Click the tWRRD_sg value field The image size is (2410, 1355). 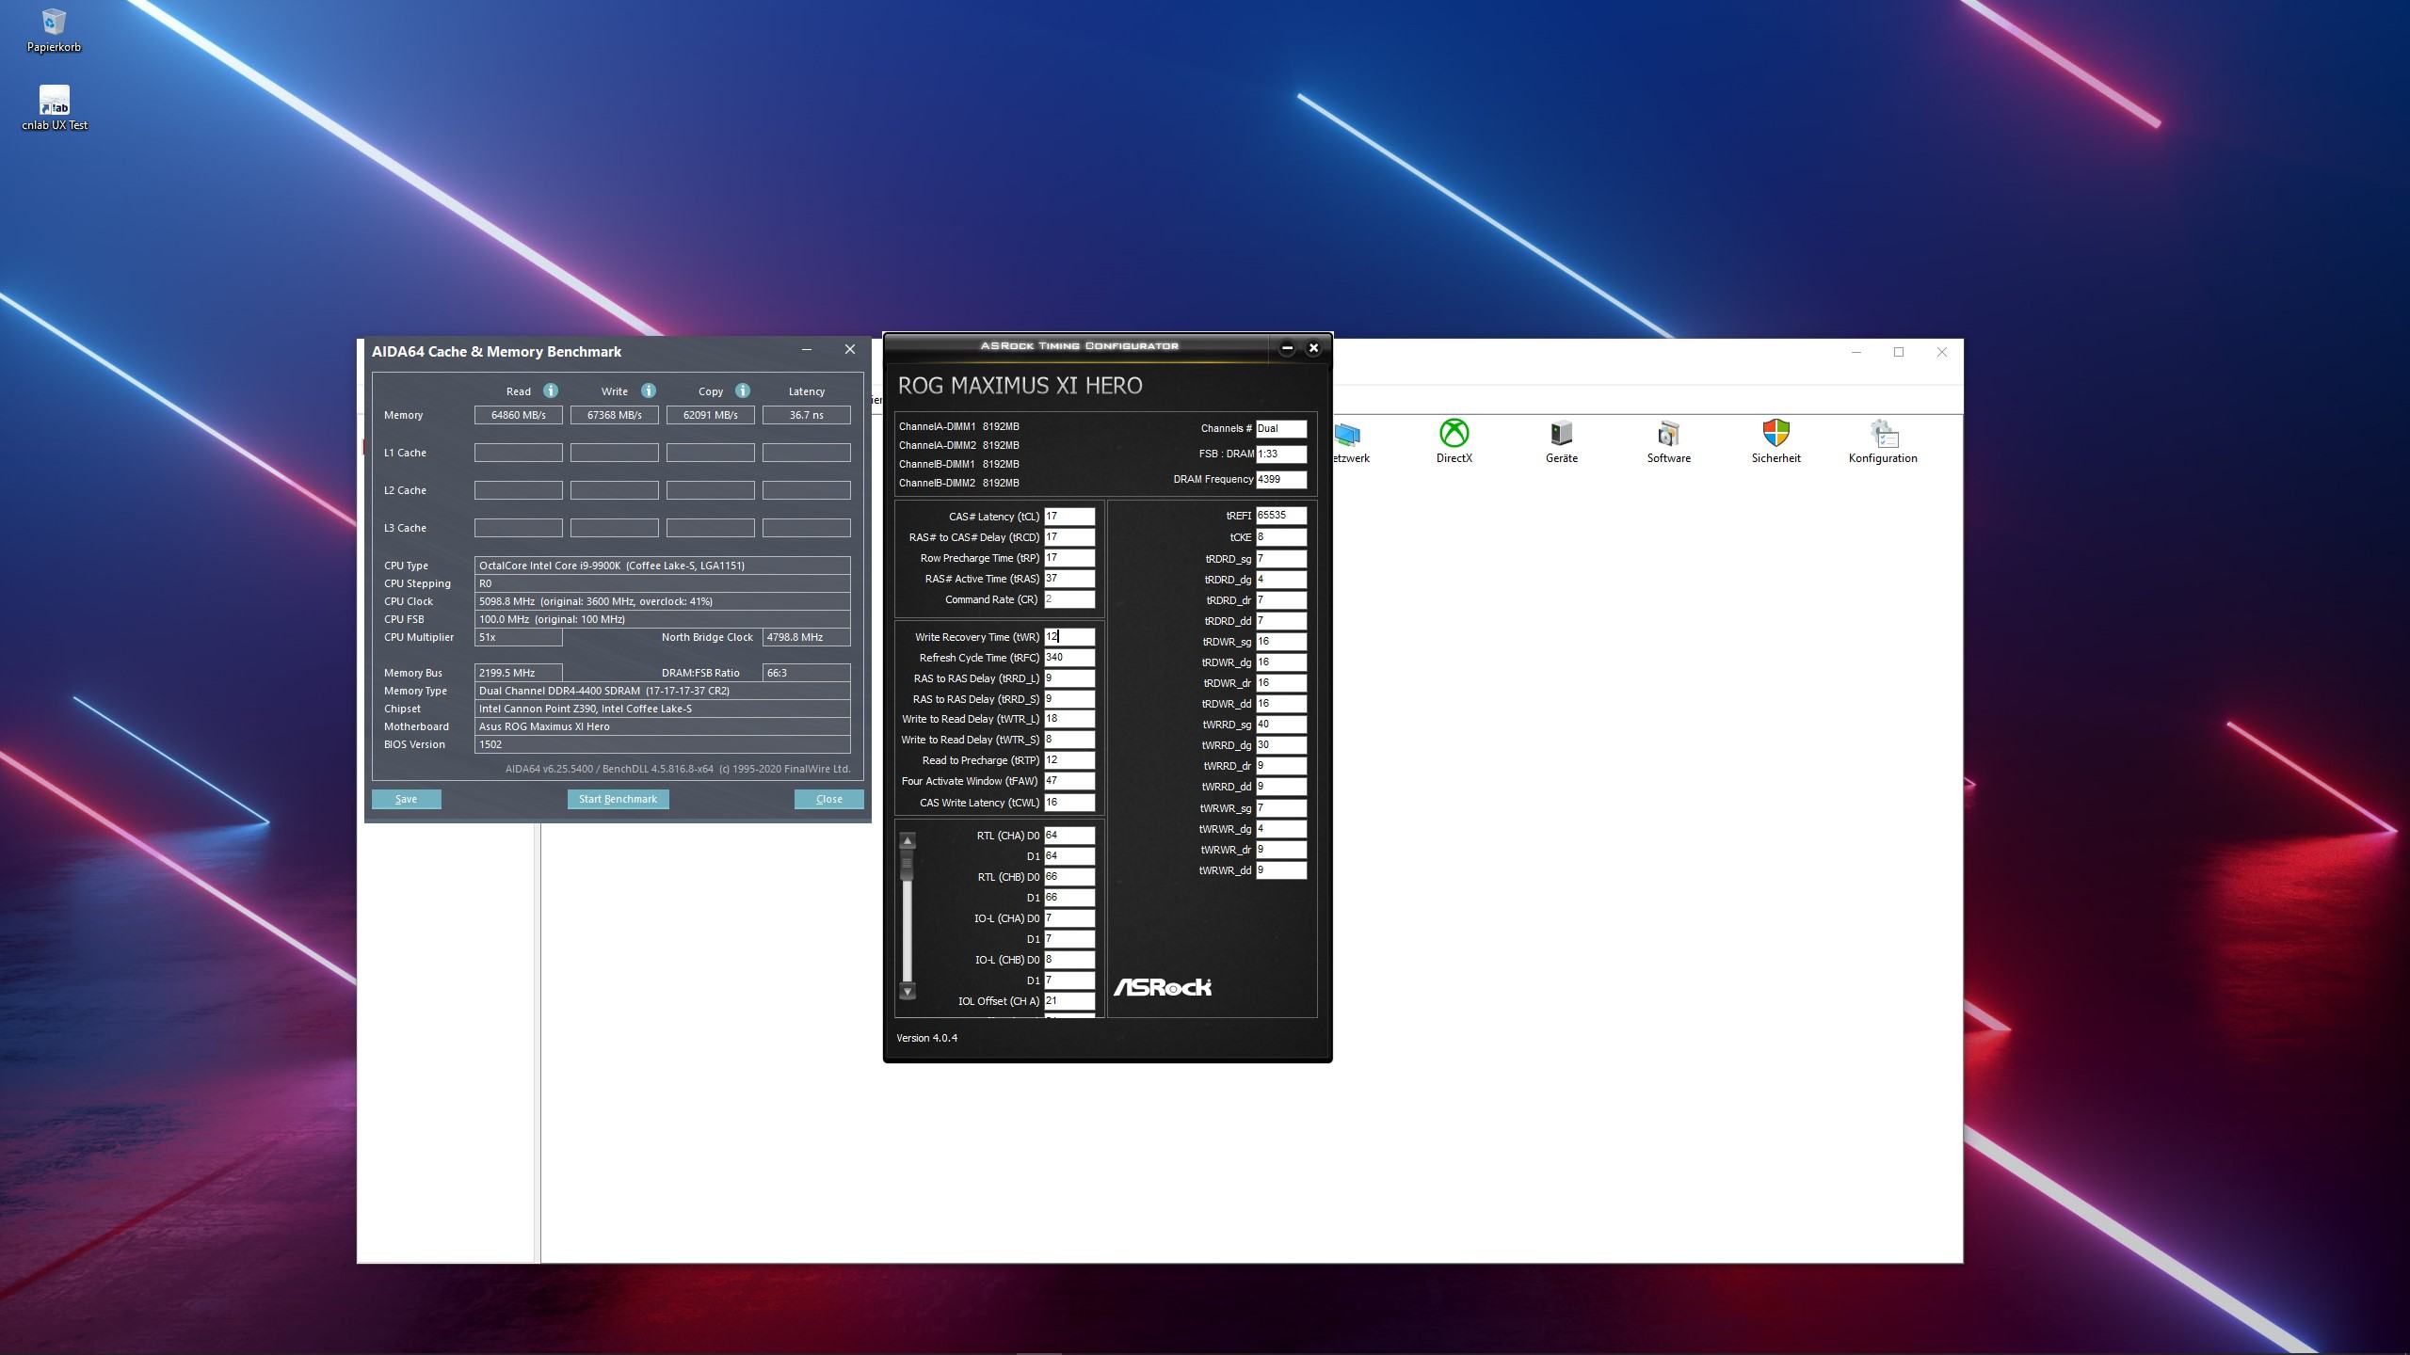tap(1281, 725)
